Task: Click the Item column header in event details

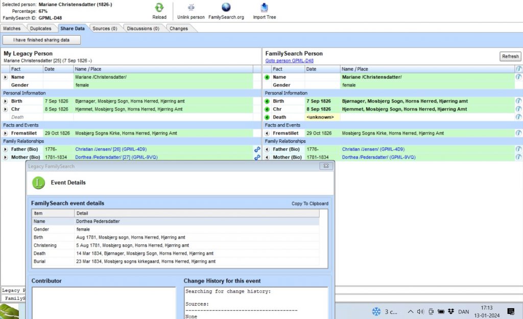Action: [x=53, y=213]
